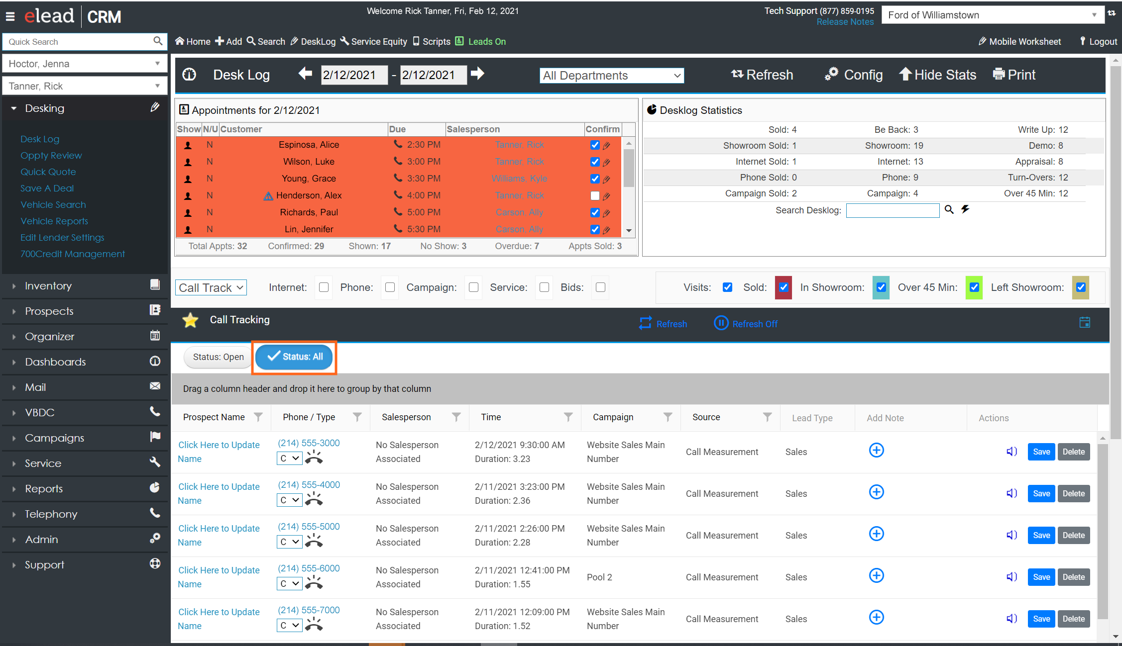1122x646 pixels.
Task: Toggle the Left Showroom tan color checkbox
Action: [x=1081, y=287]
